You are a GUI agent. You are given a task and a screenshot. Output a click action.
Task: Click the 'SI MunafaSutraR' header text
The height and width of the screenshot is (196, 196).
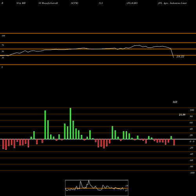[x=48, y=3]
